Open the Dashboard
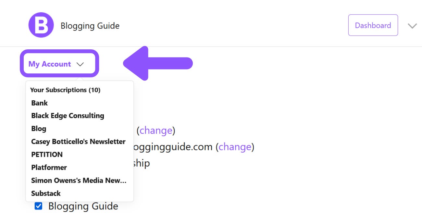The height and width of the screenshot is (224, 422). coord(373,25)
